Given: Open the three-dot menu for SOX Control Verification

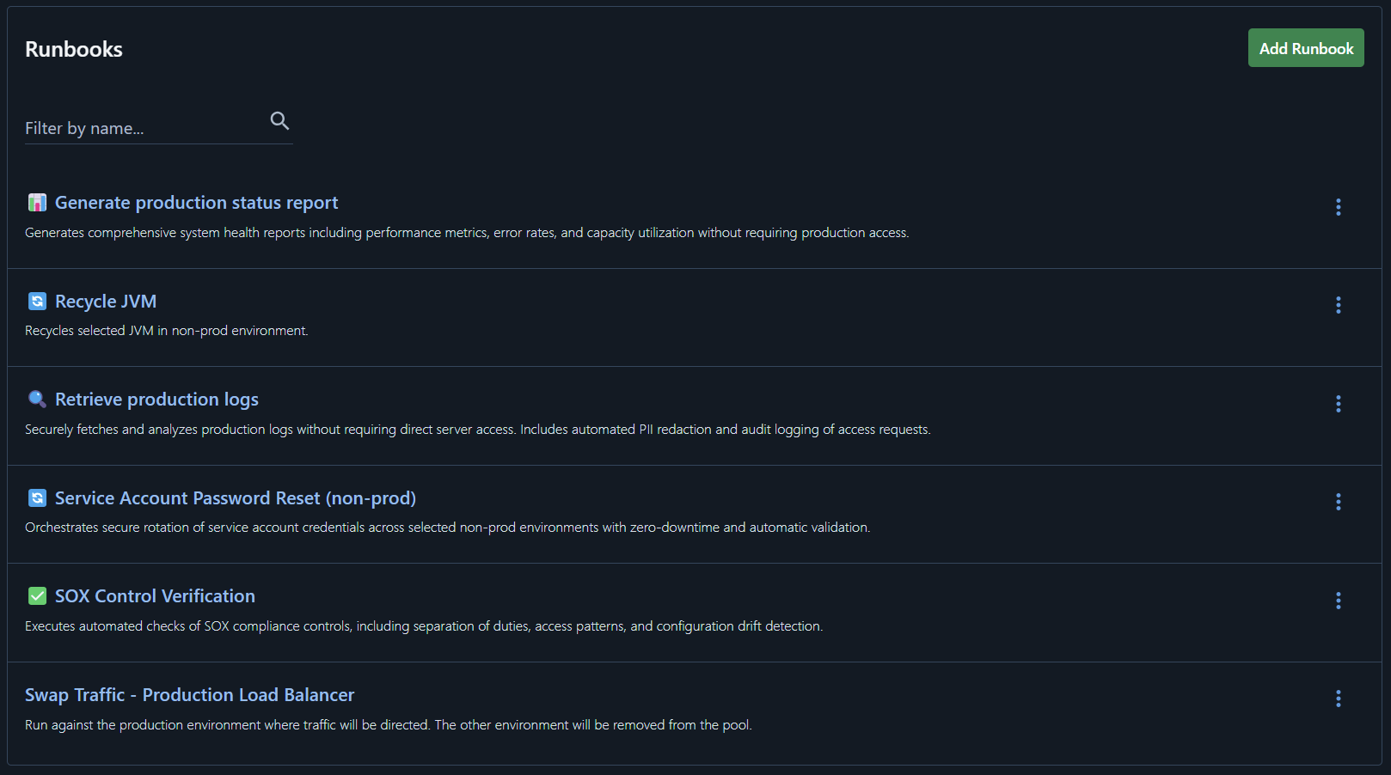Looking at the screenshot, I should (x=1338, y=601).
